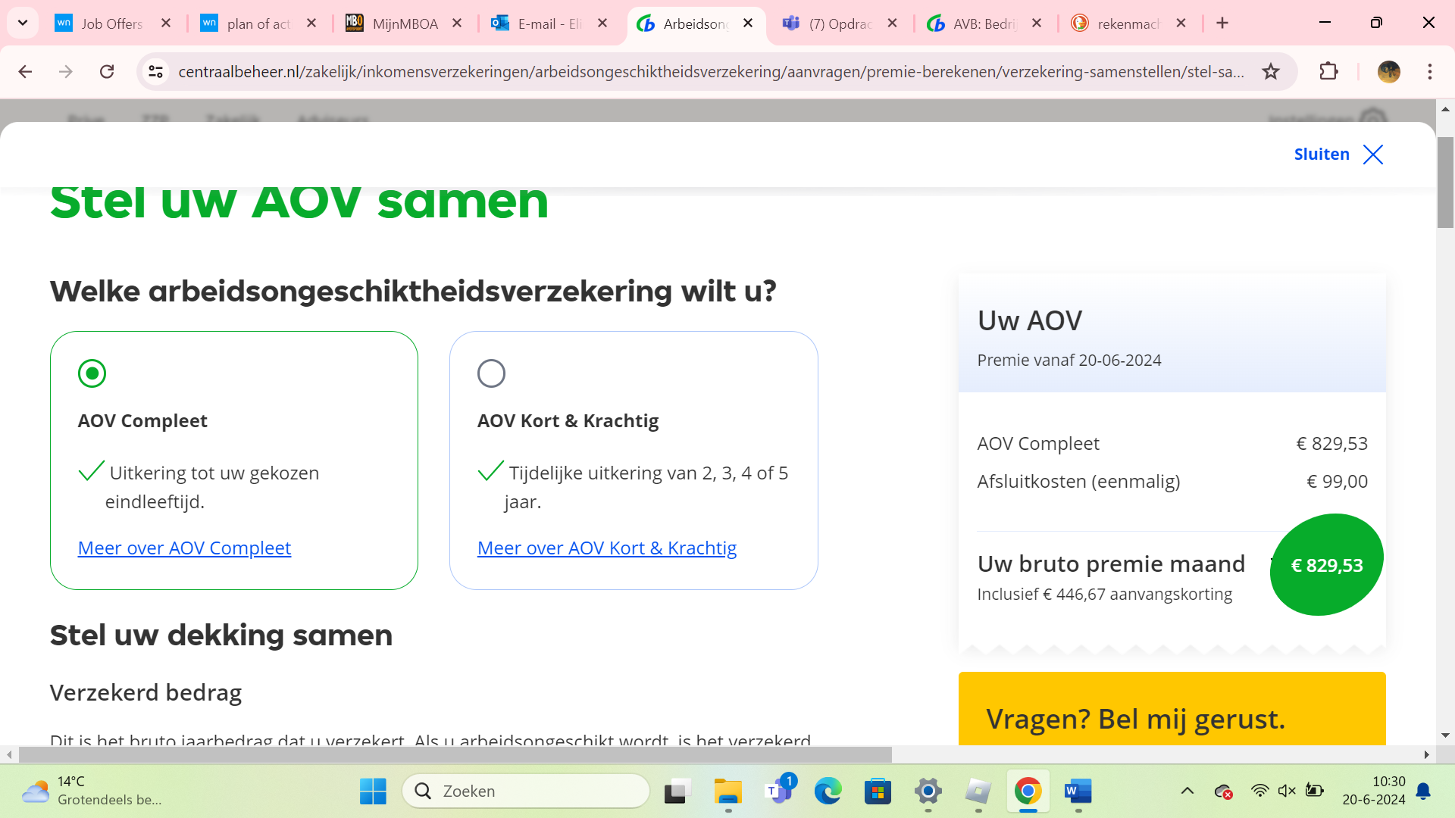
Task: Open File Explorer from the taskbar
Action: tap(728, 791)
